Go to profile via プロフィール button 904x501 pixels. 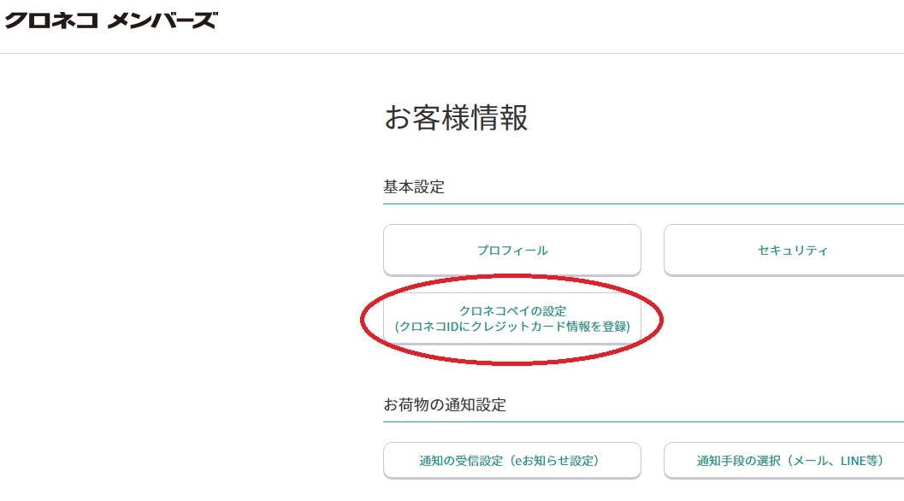click(x=511, y=250)
